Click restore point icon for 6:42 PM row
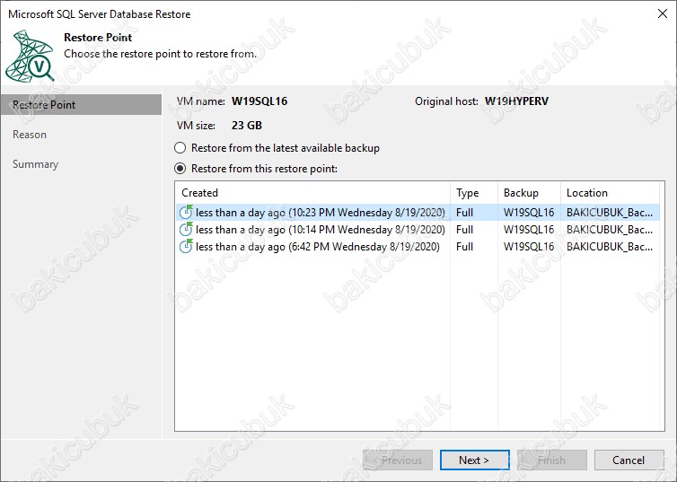677x482 pixels. click(x=186, y=247)
